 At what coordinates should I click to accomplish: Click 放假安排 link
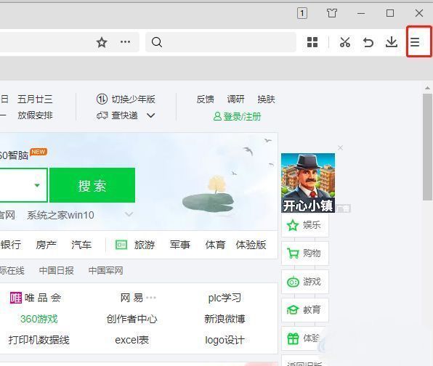(35, 115)
